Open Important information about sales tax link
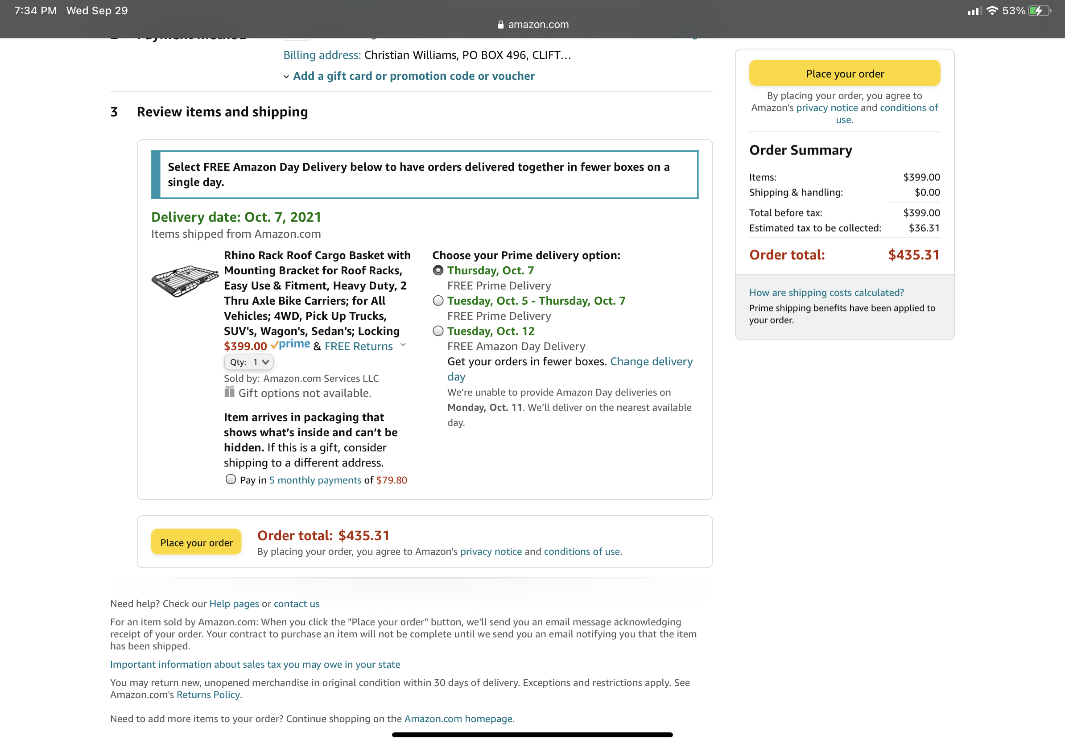The image size is (1065, 744). point(255,664)
